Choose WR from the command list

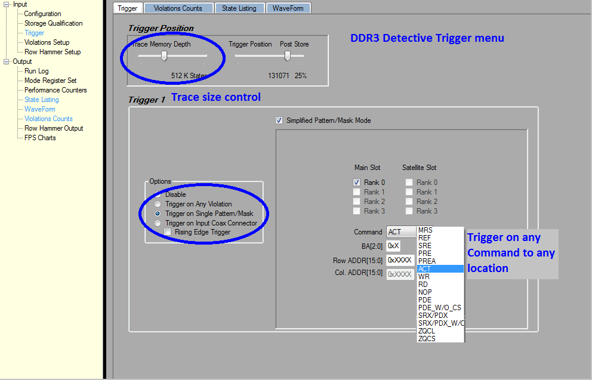click(440, 277)
